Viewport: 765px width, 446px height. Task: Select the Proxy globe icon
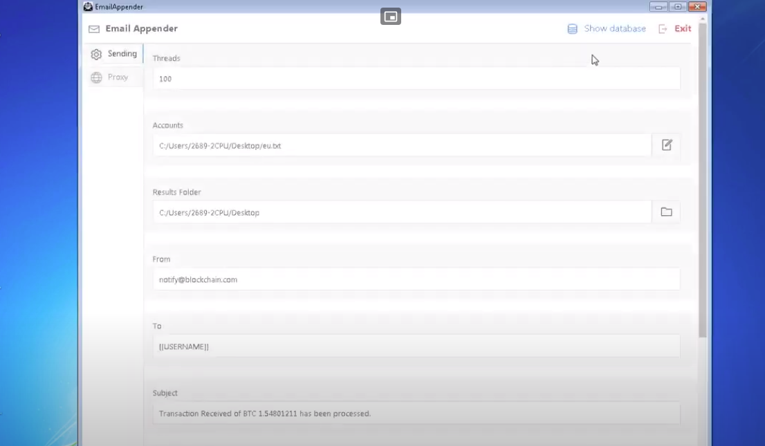(96, 77)
